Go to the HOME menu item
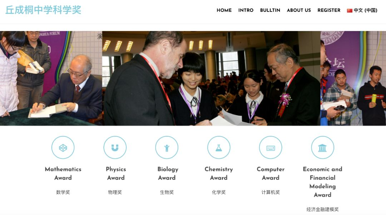 pos(224,10)
